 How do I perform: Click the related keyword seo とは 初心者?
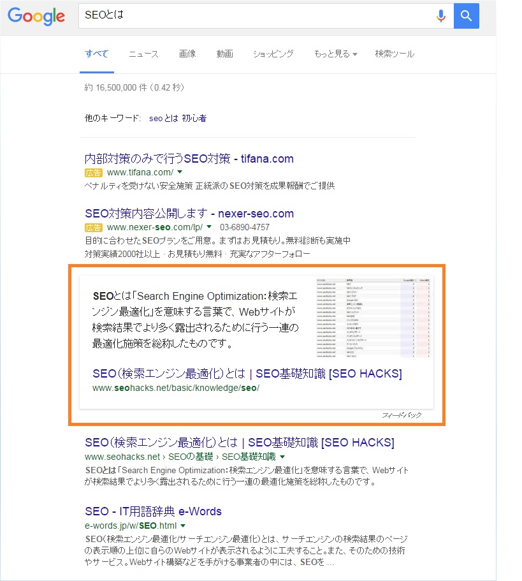coord(178,118)
